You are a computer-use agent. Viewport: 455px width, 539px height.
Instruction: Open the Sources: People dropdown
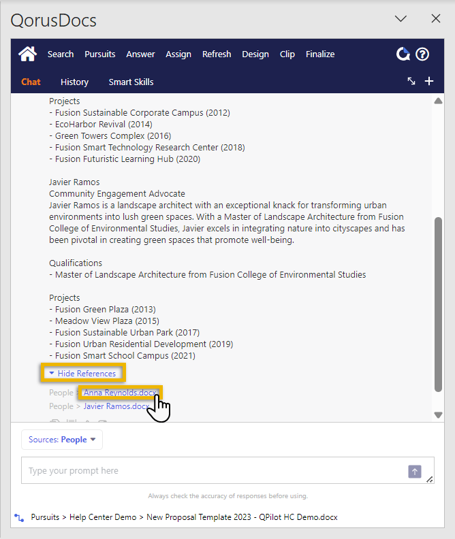[x=62, y=440]
